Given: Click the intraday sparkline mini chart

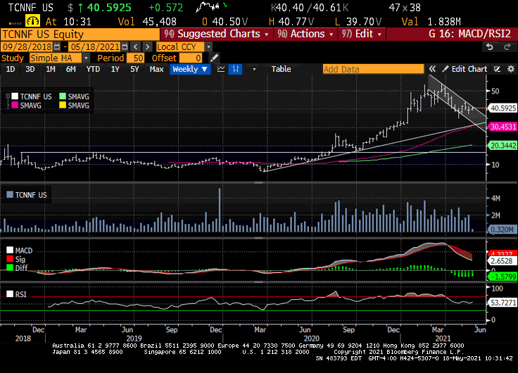Looking at the screenshot, I should click(x=211, y=6).
